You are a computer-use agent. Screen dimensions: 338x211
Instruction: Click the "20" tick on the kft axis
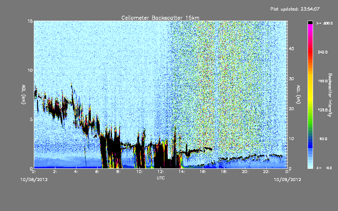point(291,109)
